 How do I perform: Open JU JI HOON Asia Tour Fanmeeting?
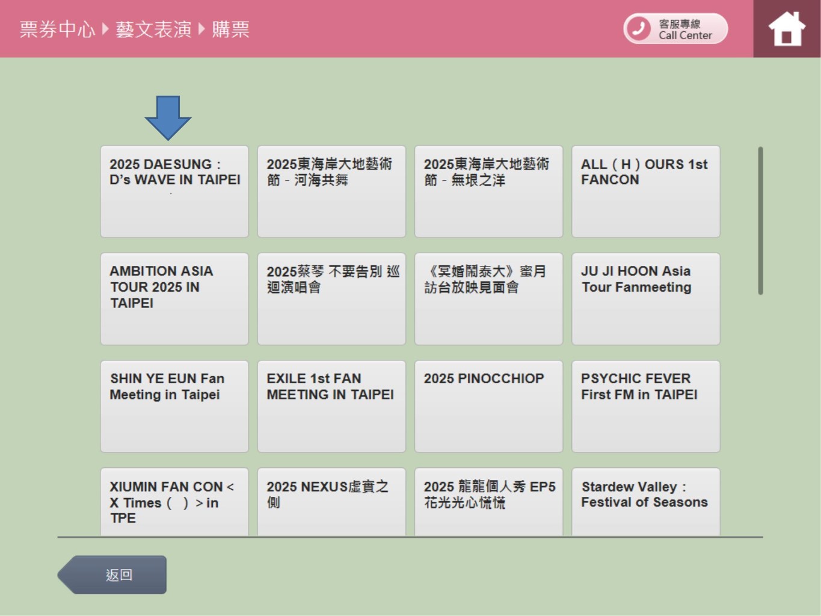point(645,298)
